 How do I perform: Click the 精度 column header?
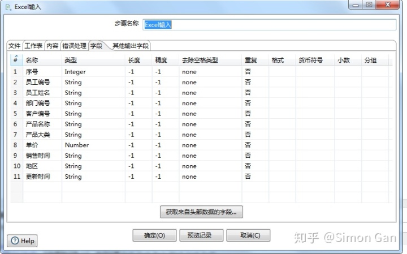[x=166, y=61]
